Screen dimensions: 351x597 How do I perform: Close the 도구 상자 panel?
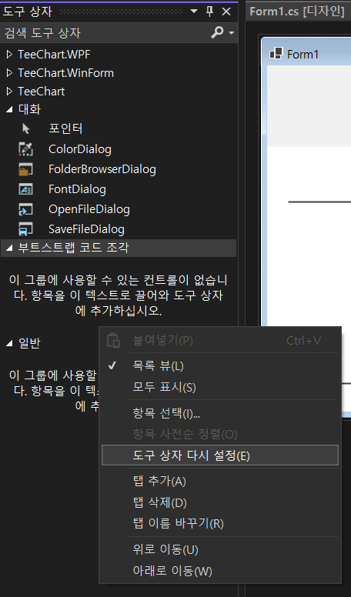pos(226,12)
